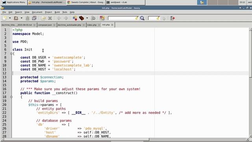The width and height of the screenshot is (252, 142).
Task: Close the composer.json tab
Action: [54, 25]
